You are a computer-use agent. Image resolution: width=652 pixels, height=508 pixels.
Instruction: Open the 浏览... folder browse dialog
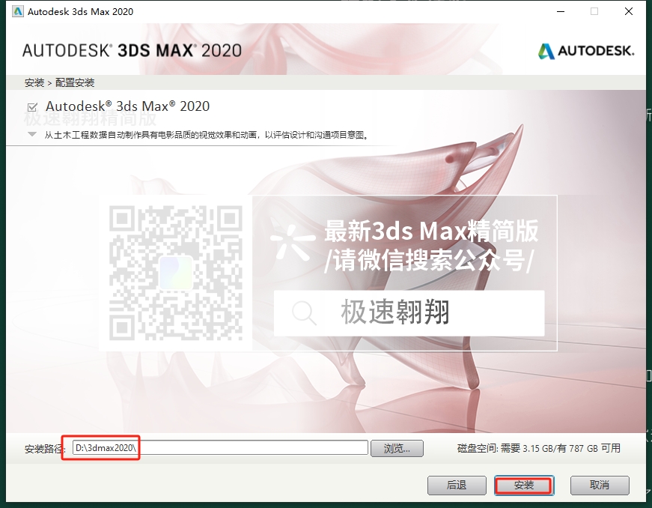pos(397,448)
